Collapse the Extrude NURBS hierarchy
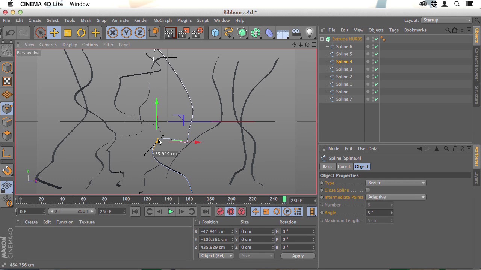The width and height of the screenshot is (481, 270). coord(322,39)
